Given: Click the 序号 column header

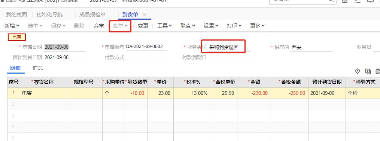Looking at the screenshot, I should 13,82.
